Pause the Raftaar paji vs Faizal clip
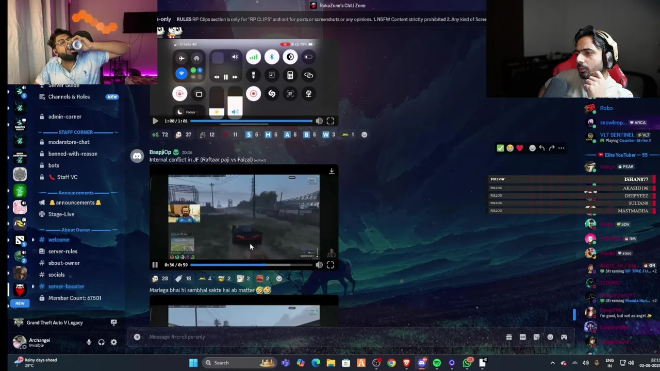The height and width of the screenshot is (371, 660). tap(155, 265)
